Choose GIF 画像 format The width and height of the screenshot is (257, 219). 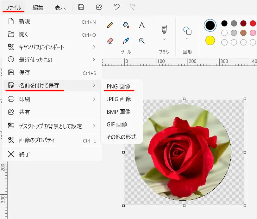click(x=122, y=125)
